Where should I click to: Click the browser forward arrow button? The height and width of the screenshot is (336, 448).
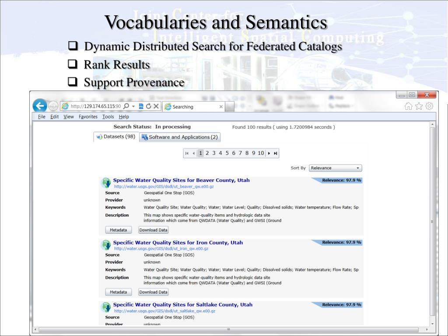[53, 106]
